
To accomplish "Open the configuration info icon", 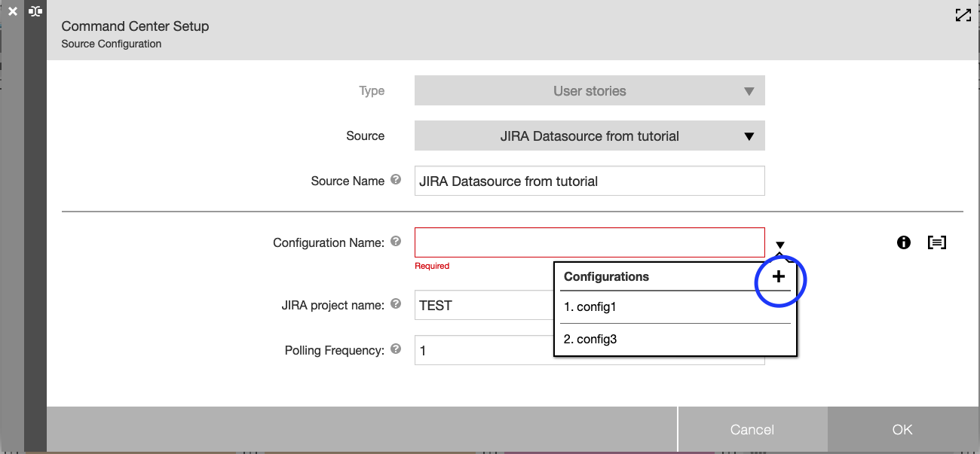I will (904, 242).
